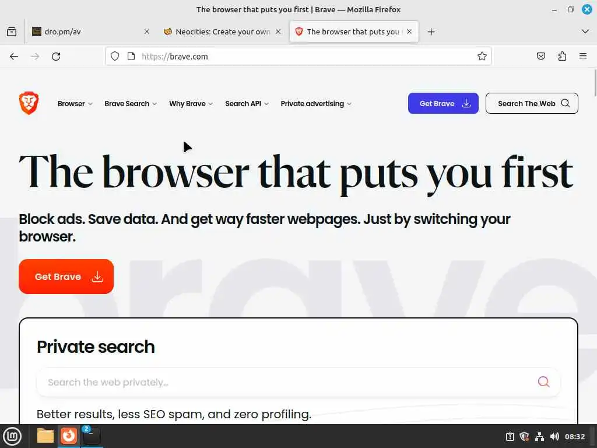This screenshot has width=597, height=448.
Task: List all tabs with the chevron
Action: pos(585,32)
